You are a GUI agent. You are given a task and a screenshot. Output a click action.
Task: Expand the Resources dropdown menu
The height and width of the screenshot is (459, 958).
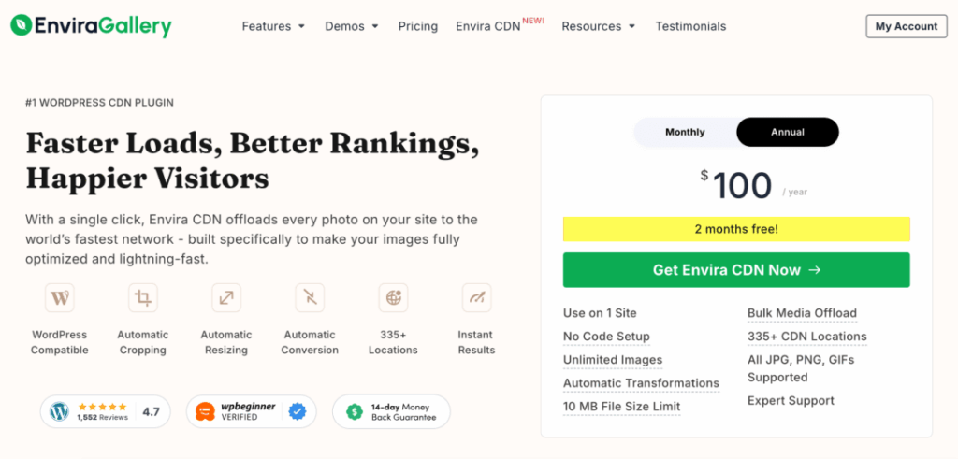point(599,26)
